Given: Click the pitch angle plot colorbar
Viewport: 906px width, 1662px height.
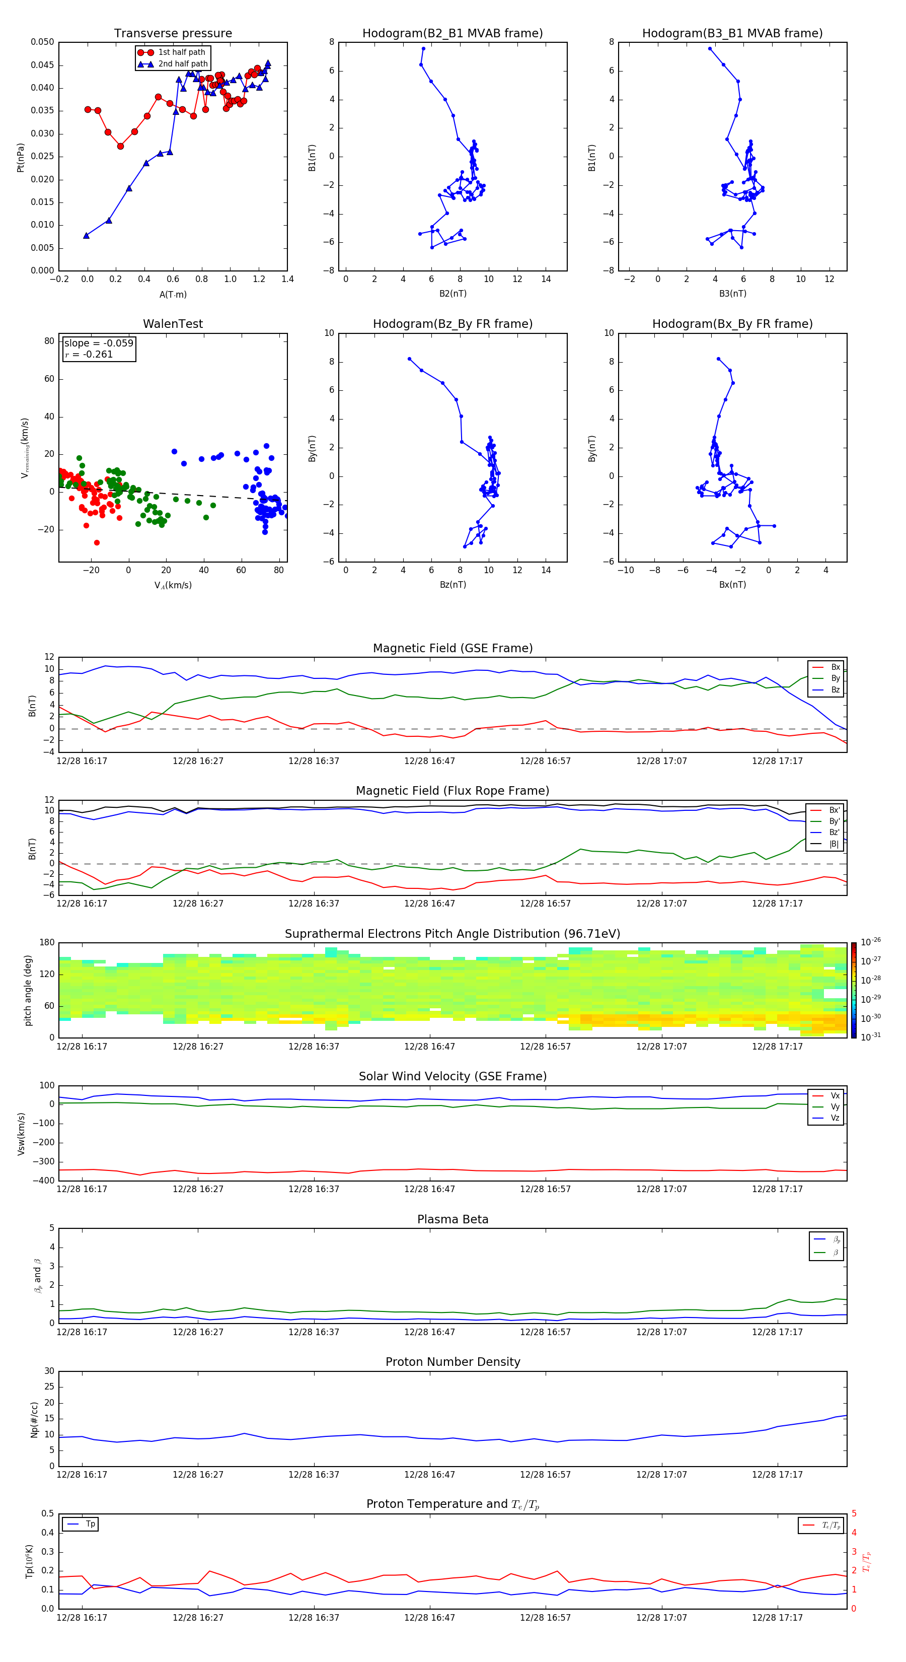Looking at the screenshot, I should (x=854, y=990).
